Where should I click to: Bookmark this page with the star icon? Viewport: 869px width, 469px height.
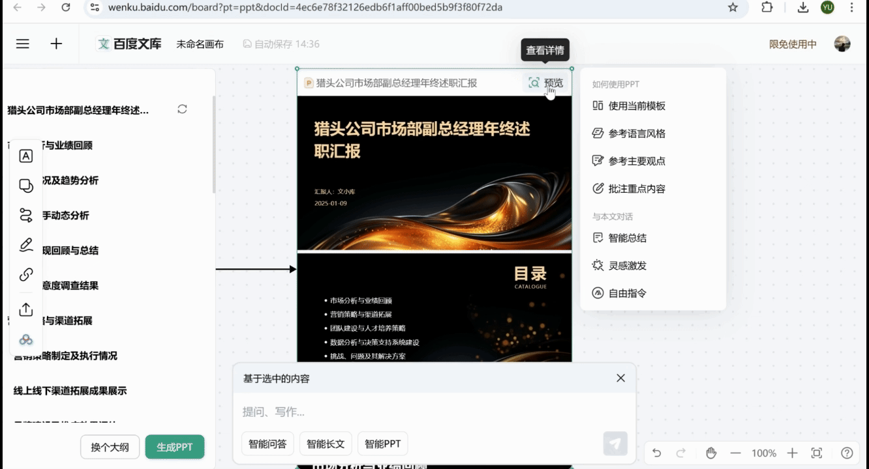pyautogui.click(x=733, y=7)
